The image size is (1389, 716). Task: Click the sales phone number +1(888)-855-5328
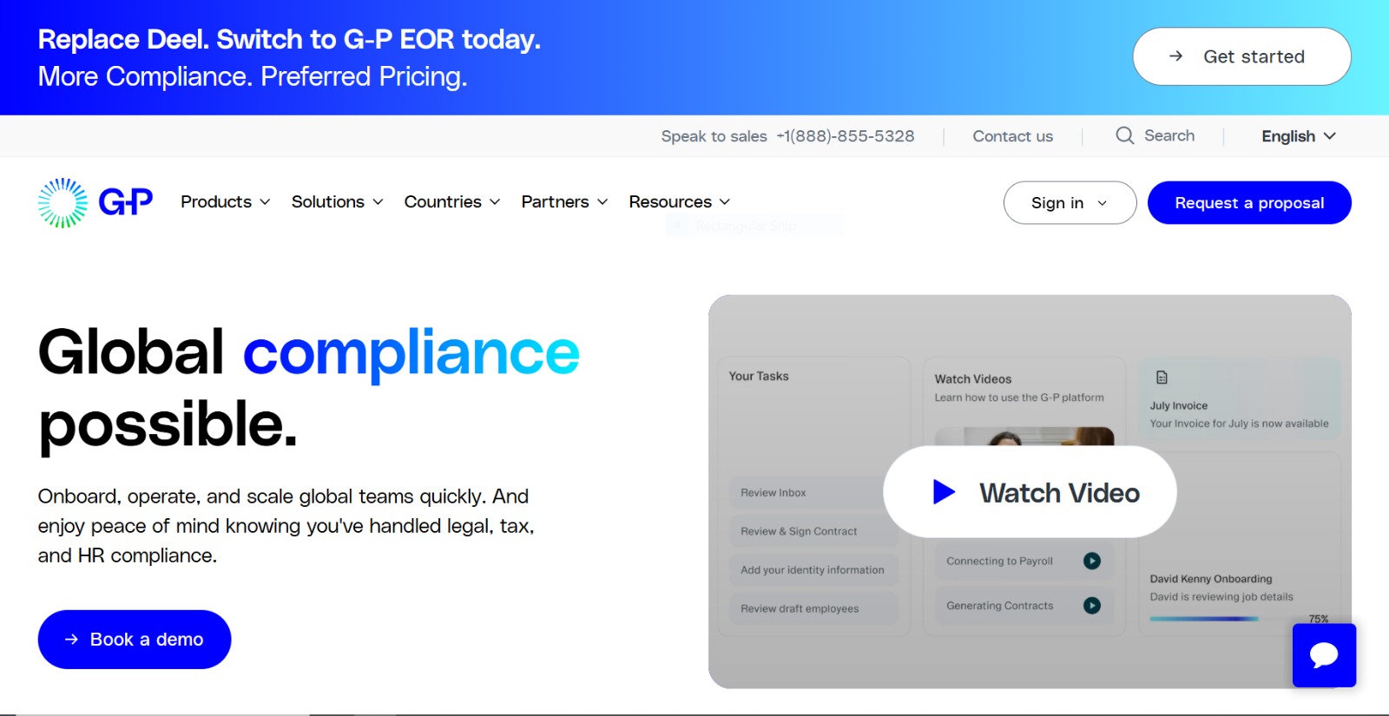pyautogui.click(x=846, y=136)
